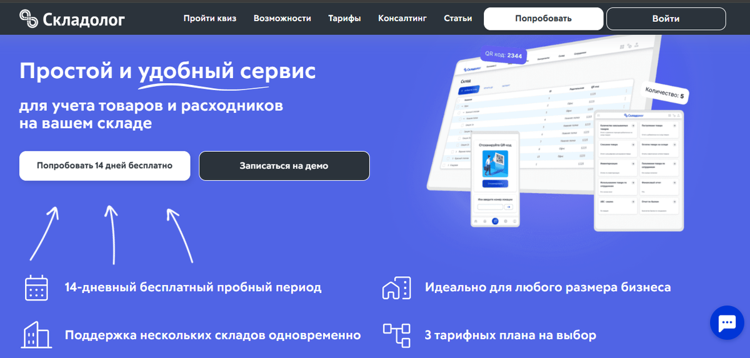750x358 pixels.
Task: Select text 14-дневный бесплатный пробный период
Action: click(193, 287)
